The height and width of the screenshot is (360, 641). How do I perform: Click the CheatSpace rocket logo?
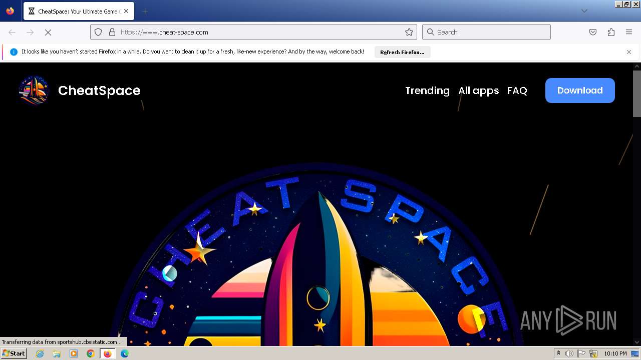(x=34, y=90)
